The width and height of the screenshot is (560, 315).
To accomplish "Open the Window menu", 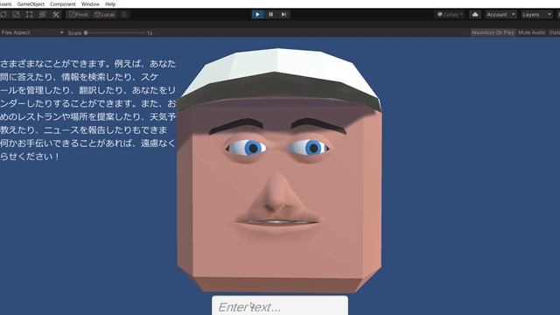I will coord(90,4).
